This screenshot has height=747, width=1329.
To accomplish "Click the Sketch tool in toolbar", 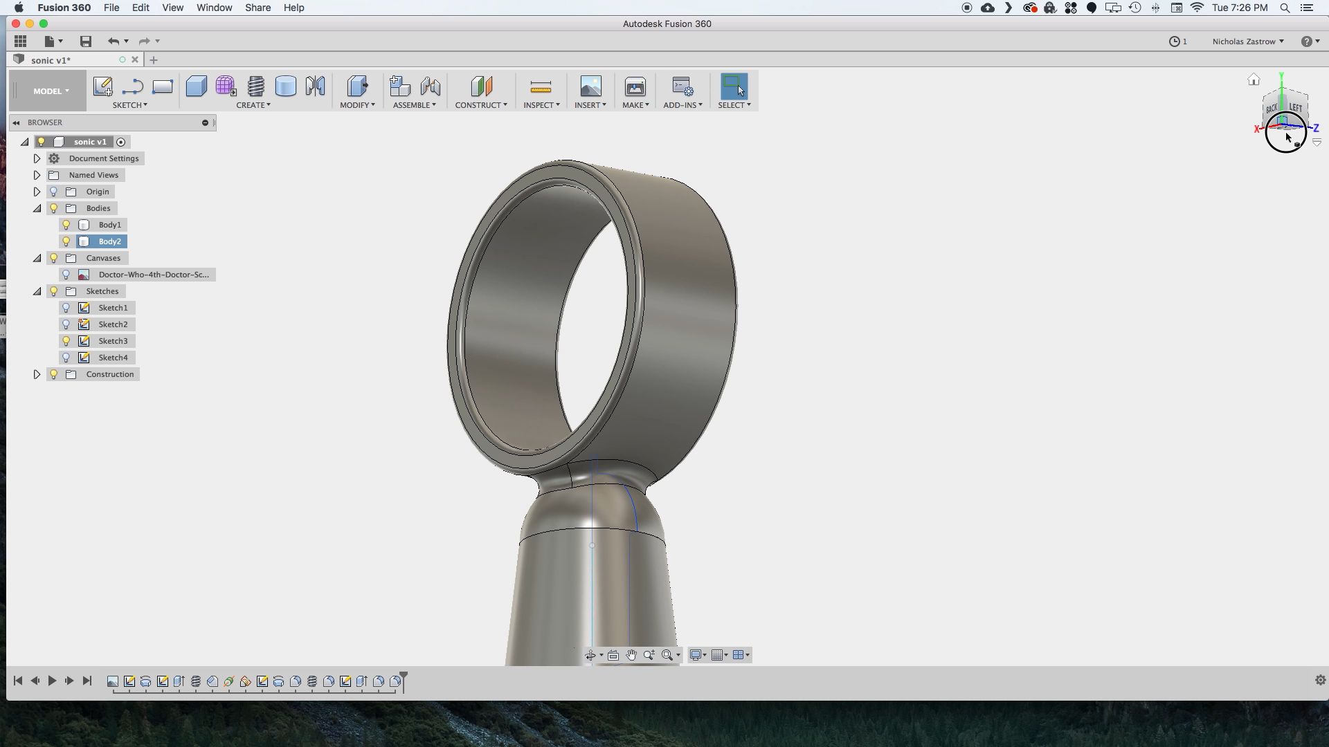I will point(102,86).
